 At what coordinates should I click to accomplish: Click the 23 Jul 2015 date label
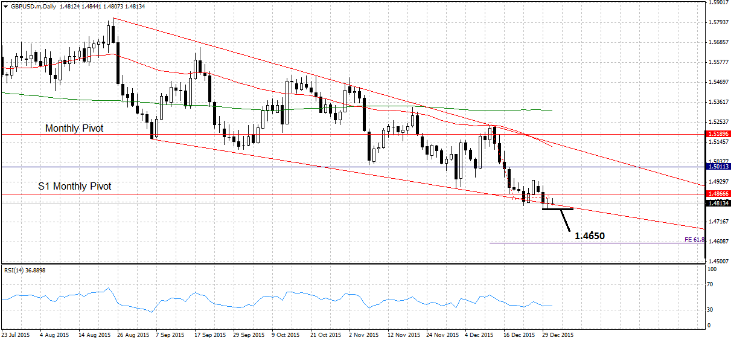point(16,334)
